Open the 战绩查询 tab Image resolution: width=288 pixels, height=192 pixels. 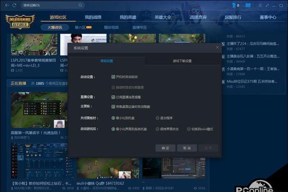(x=198, y=17)
